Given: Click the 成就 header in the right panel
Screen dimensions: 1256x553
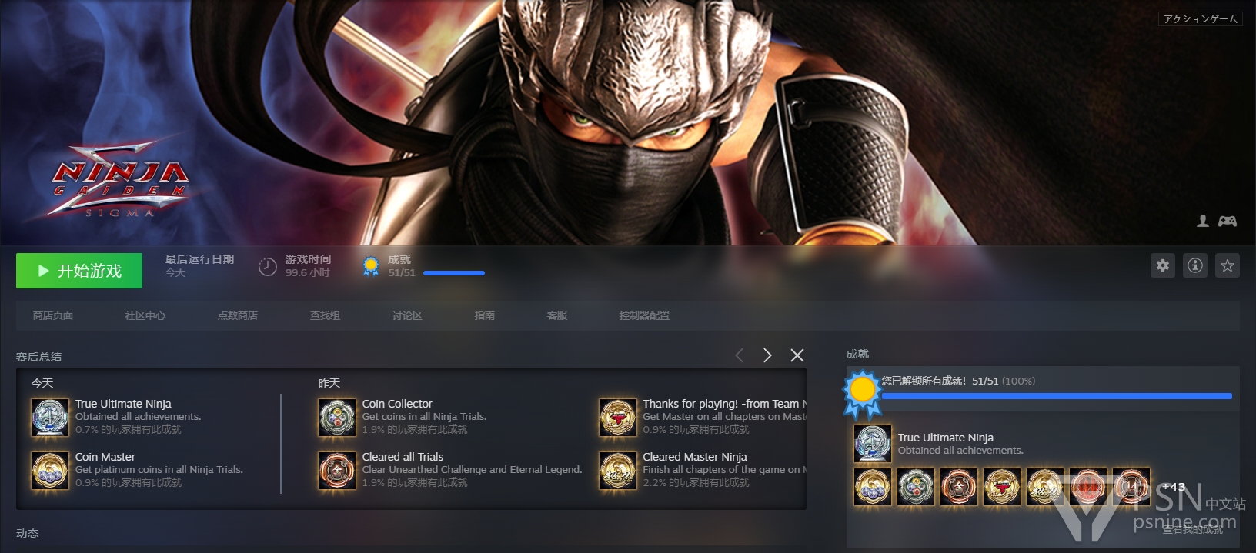Looking at the screenshot, I should point(857,354).
